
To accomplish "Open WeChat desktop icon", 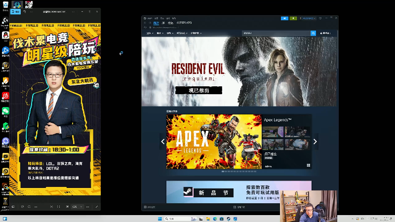I will (x=5, y=112).
